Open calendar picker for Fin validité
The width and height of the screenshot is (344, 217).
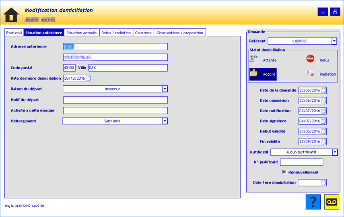323,142
